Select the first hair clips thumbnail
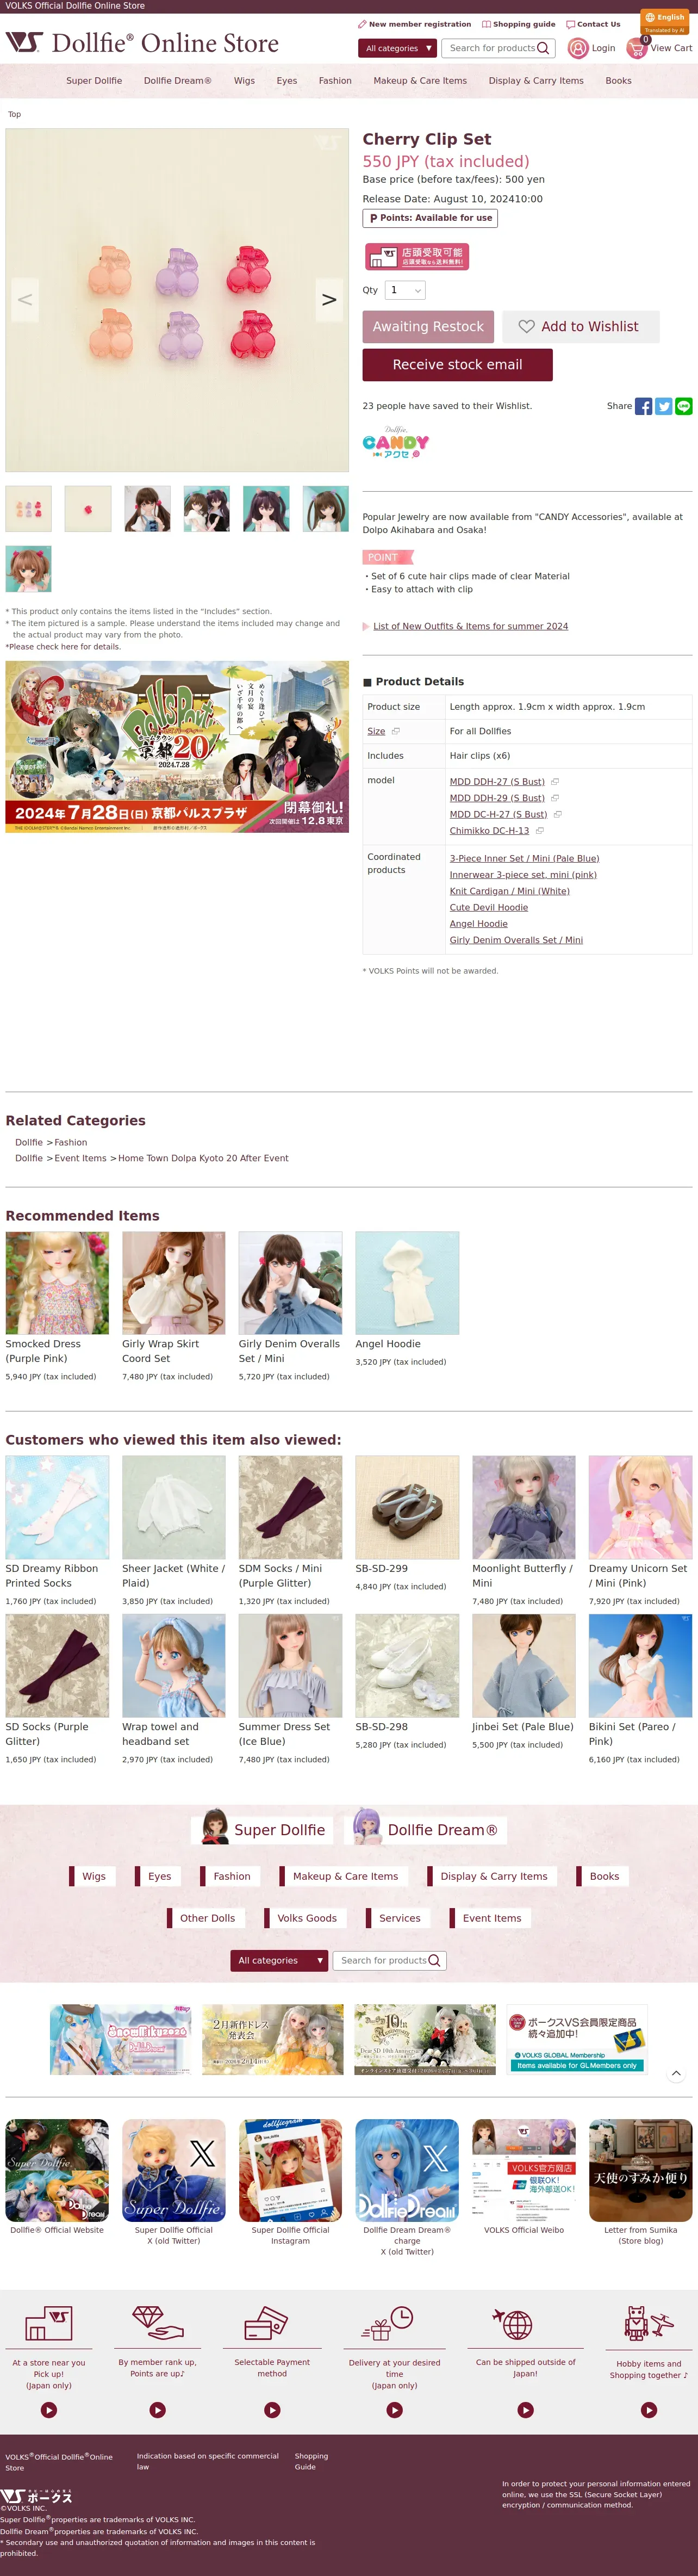 point(29,509)
